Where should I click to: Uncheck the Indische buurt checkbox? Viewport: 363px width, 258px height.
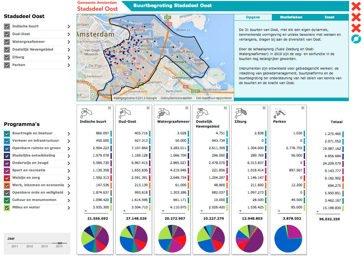7,26
